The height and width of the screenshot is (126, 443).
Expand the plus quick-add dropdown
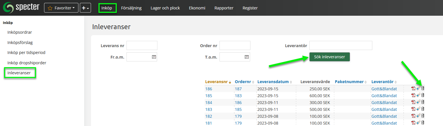[x=85, y=8]
